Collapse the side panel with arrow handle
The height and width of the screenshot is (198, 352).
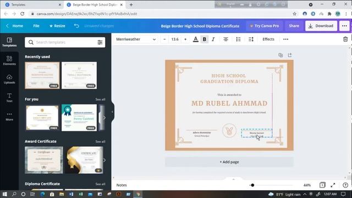click(112, 112)
